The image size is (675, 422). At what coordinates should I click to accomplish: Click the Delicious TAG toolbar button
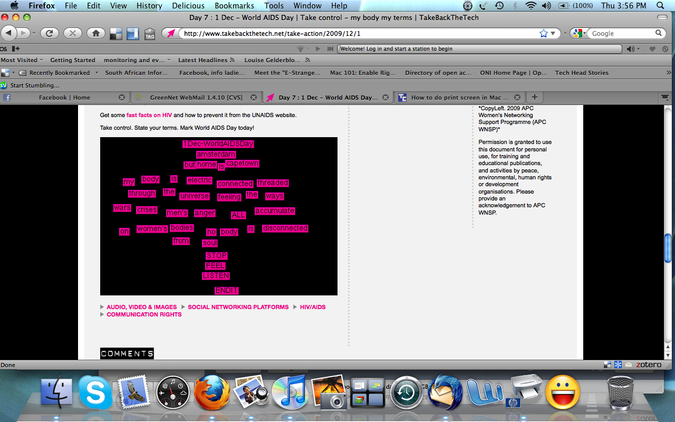(150, 34)
